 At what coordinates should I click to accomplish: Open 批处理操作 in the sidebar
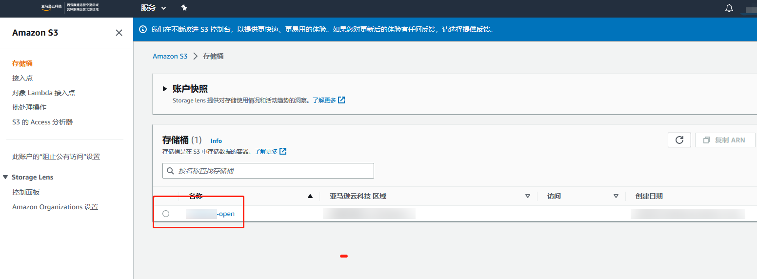[29, 107]
